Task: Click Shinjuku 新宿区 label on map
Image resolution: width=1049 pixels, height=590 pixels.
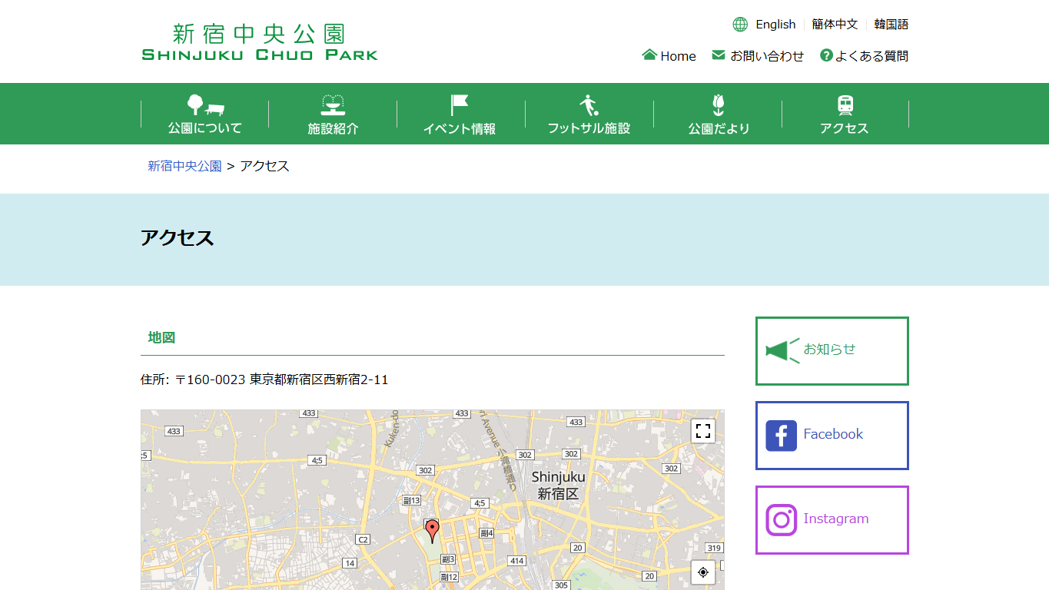Action: (558, 486)
